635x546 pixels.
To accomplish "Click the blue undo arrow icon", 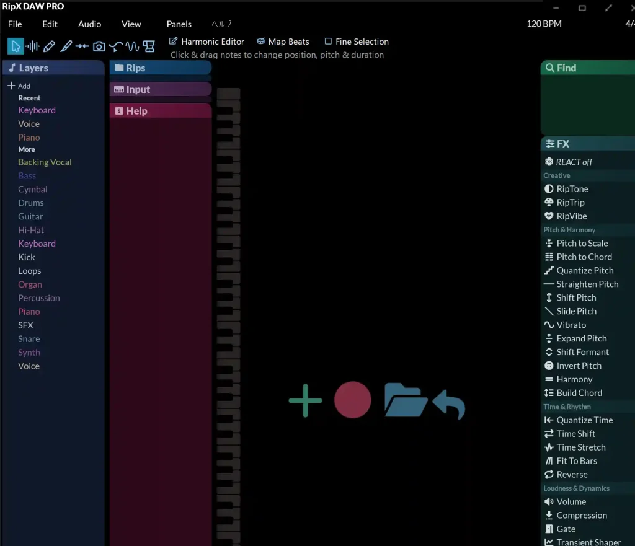I will pyautogui.click(x=449, y=404).
